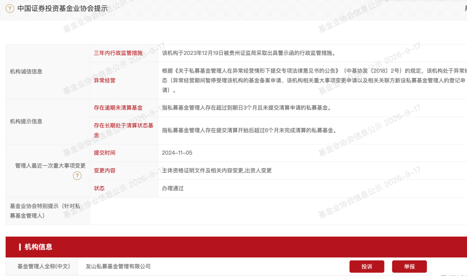Viewport: 467px width, 276px height.
Task: Click the 提交时间 label
Action: pos(105,153)
